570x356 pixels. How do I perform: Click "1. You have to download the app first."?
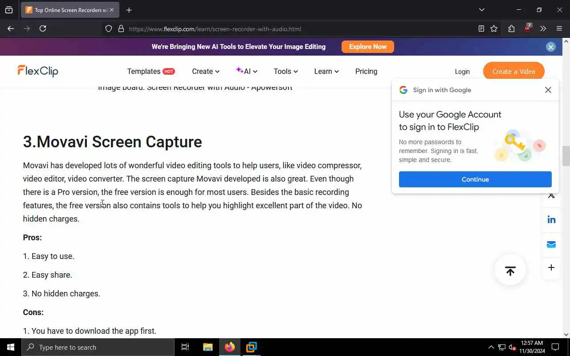click(x=90, y=331)
